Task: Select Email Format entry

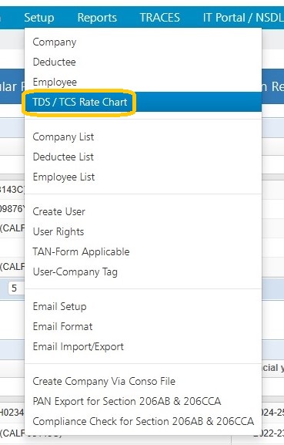Action: [x=143, y=327]
